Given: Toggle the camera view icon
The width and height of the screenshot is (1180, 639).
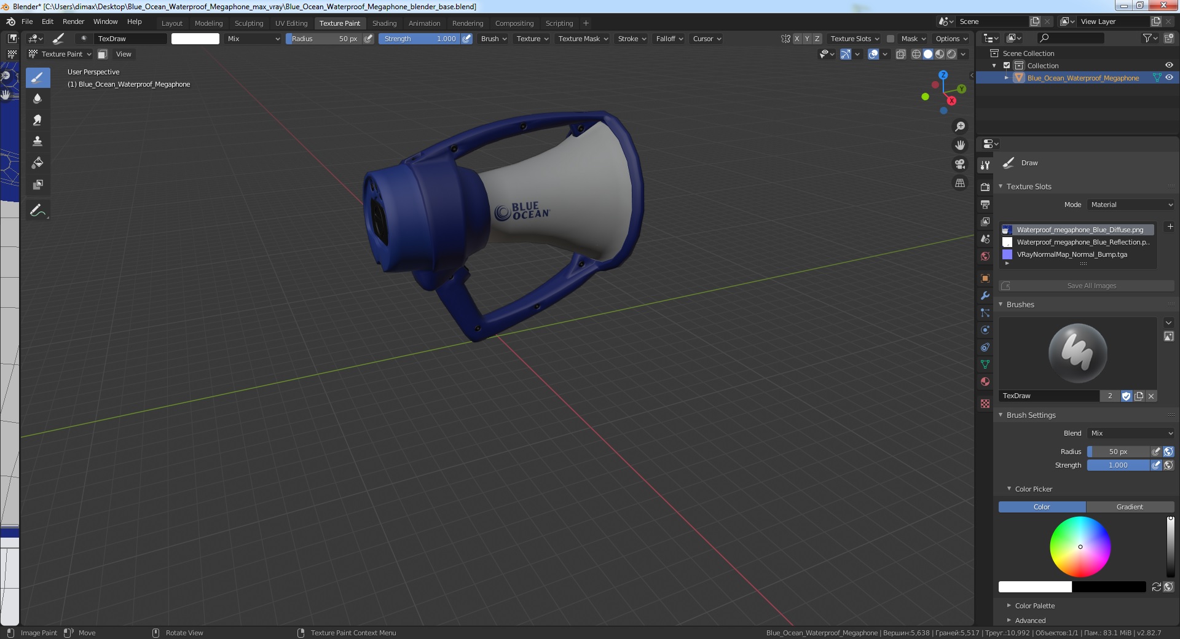Looking at the screenshot, I should tap(959, 164).
